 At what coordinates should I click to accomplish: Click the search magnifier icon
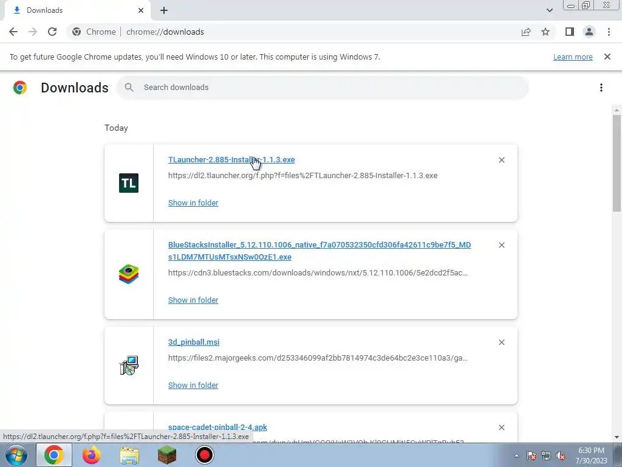[129, 88]
